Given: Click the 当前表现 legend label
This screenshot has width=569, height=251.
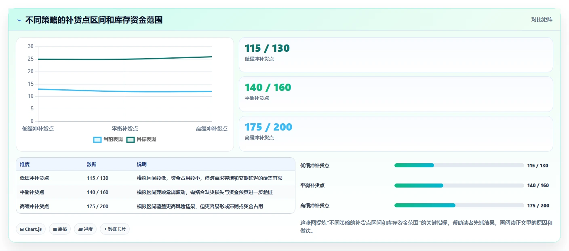Looking at the screenshot, I should (x=113, y=139).
